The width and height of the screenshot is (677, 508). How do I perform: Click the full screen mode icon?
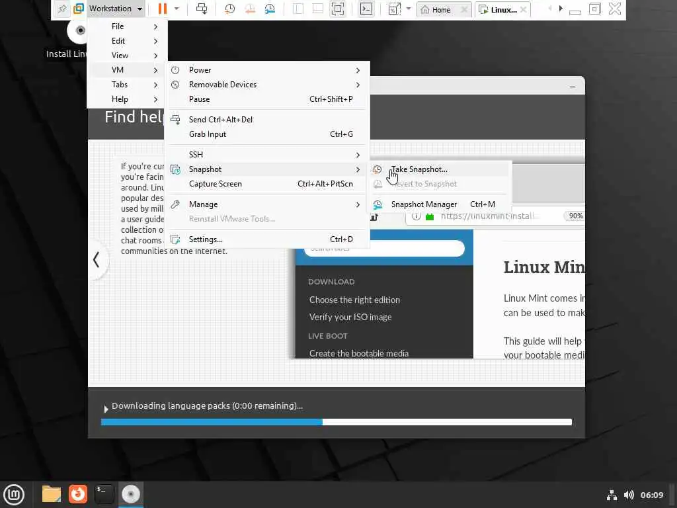(x=338, y=9)
